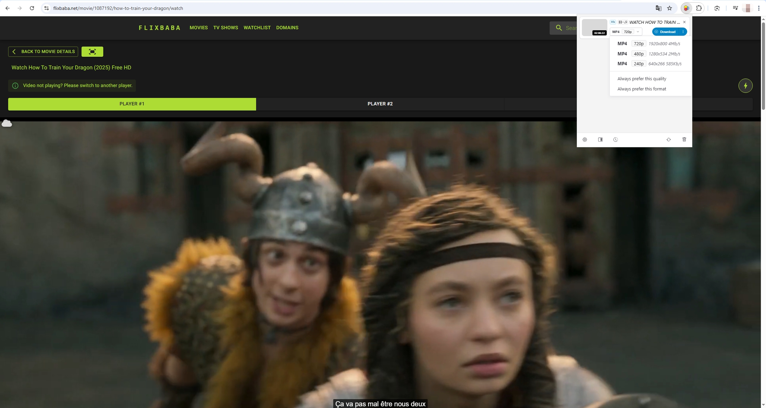
Task: Open the Chrome profile avatar
Action: pyautogui.click(x=747, y=8)
